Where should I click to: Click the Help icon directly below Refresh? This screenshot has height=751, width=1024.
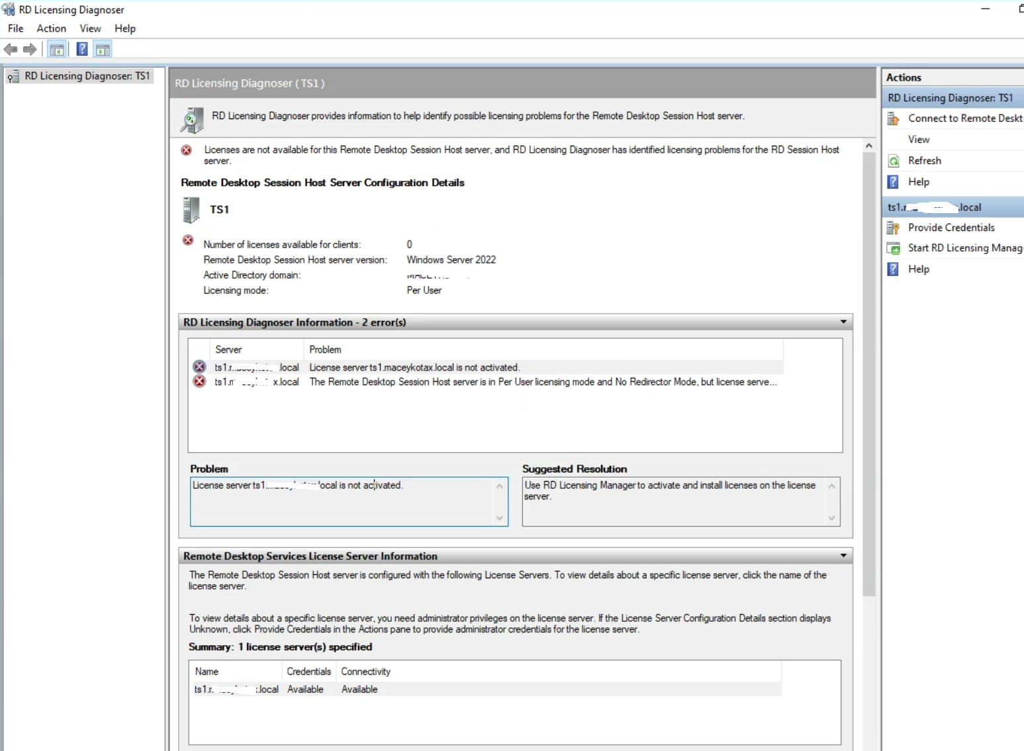tap(893, 182)
